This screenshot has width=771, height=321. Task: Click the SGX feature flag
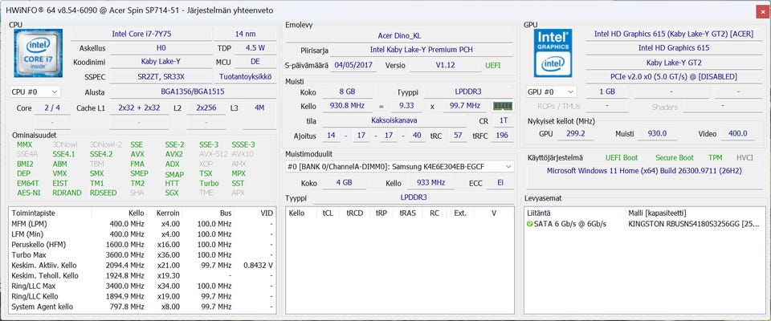click(172, 193)
